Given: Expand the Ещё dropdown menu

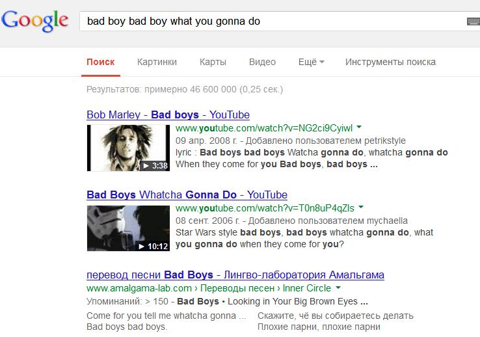Looking at the screenshot, I should pyautogui.click(x=311, y=62).
